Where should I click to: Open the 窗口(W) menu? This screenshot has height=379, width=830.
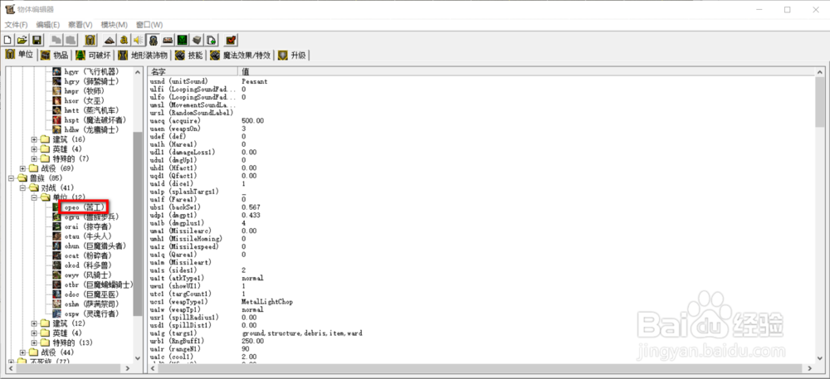[x=149, y=25]
